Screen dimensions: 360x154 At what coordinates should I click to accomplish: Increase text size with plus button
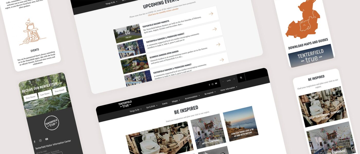tap(234, 79)
